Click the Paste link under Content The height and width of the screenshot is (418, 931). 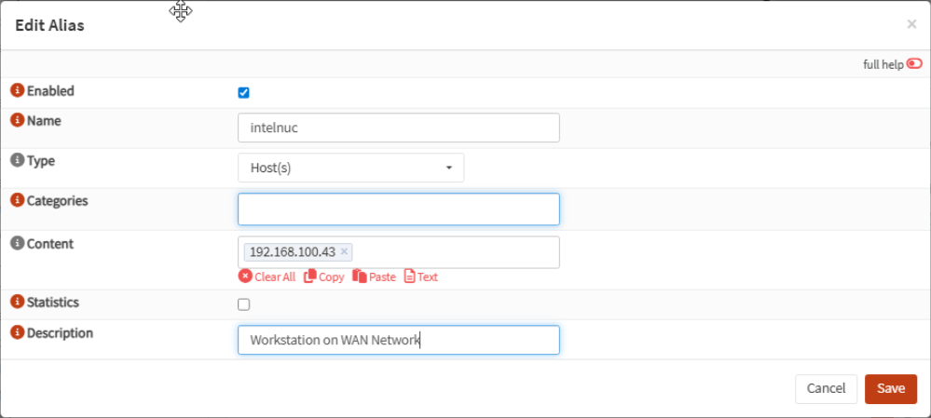[375, 276]
